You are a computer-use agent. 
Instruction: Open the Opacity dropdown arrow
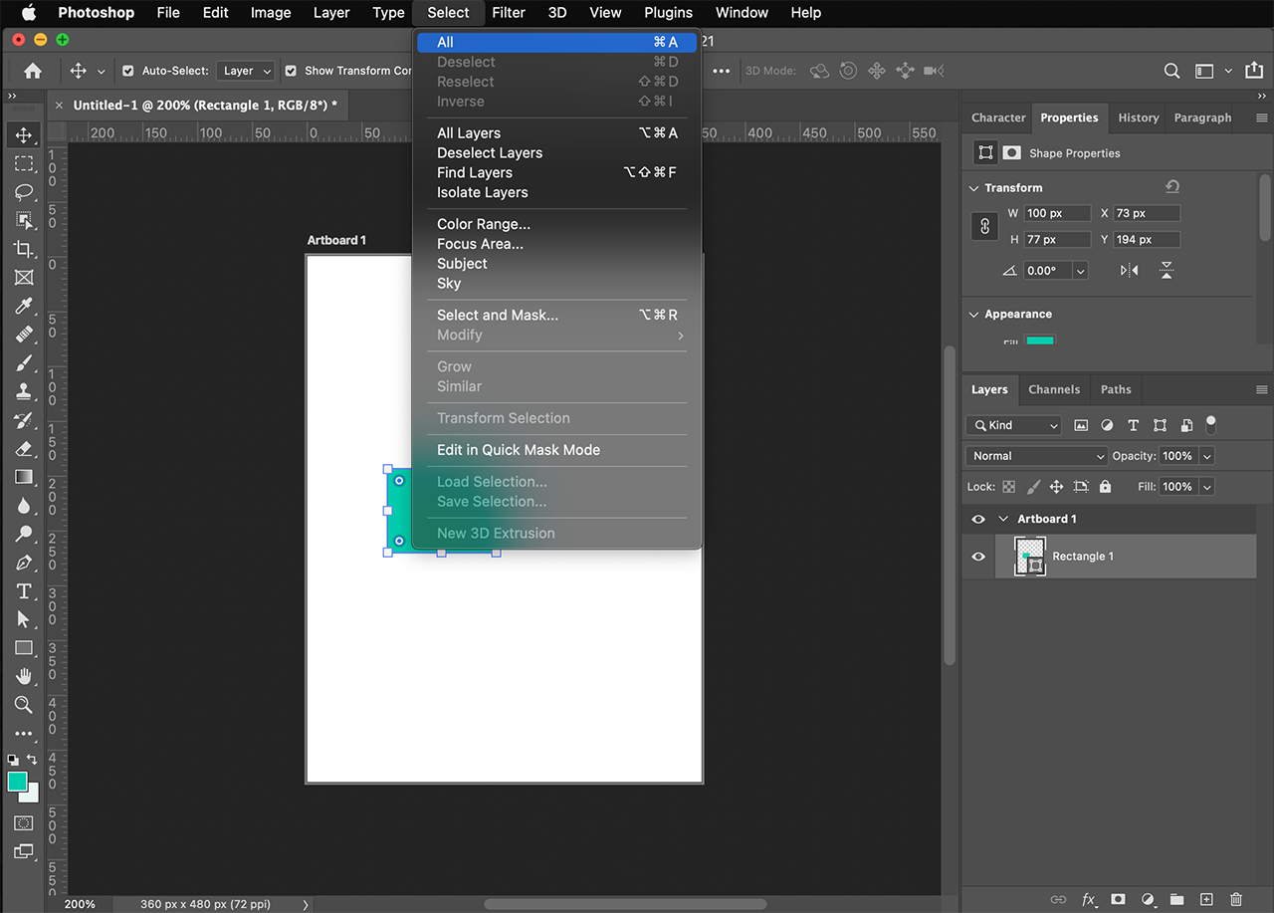pos(1207,456)
